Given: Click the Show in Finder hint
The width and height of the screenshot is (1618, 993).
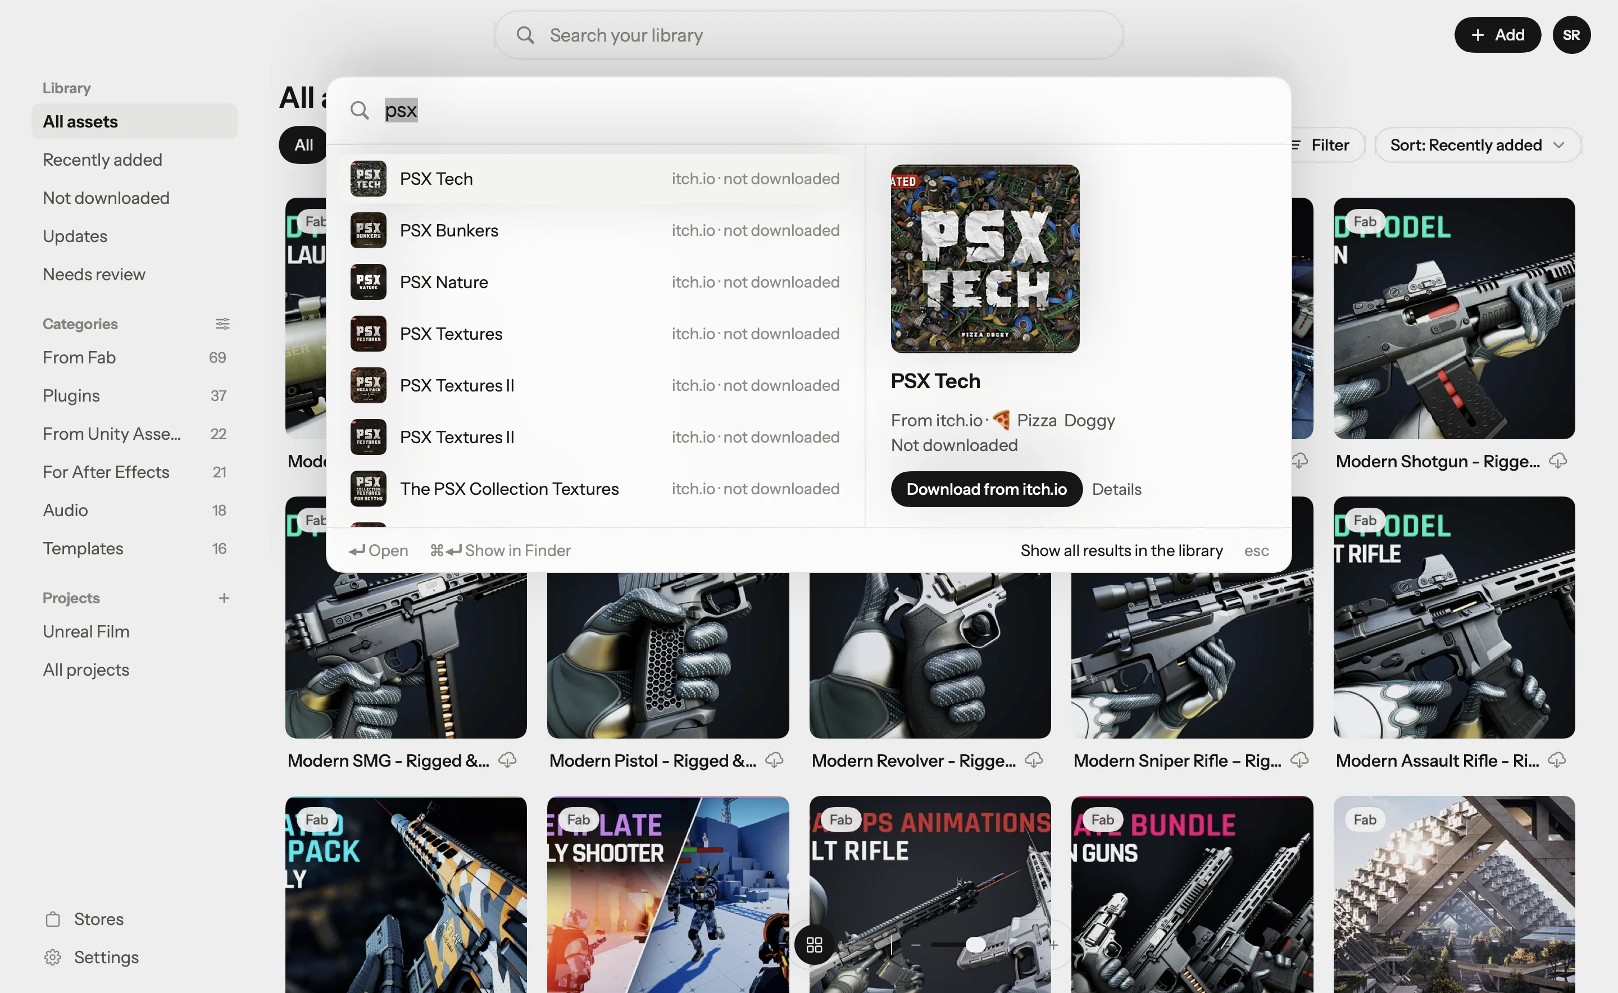Looking at the screenshot, I should pos(501,550).
